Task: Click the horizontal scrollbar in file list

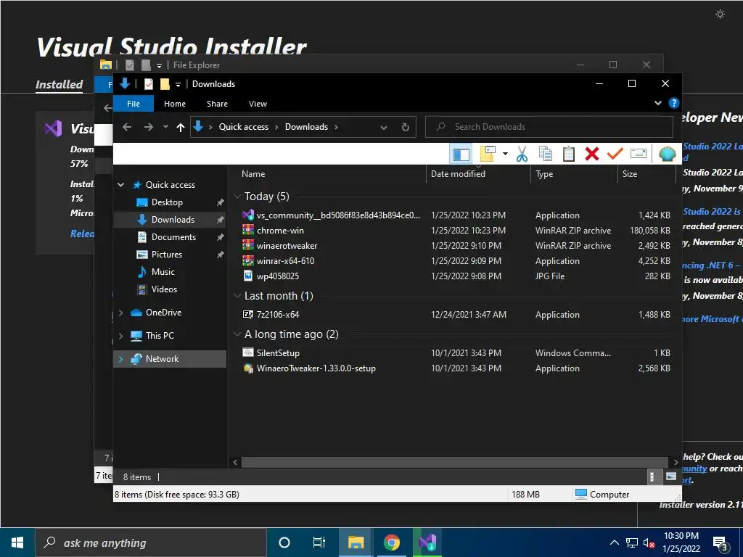Action: [455, 462]
